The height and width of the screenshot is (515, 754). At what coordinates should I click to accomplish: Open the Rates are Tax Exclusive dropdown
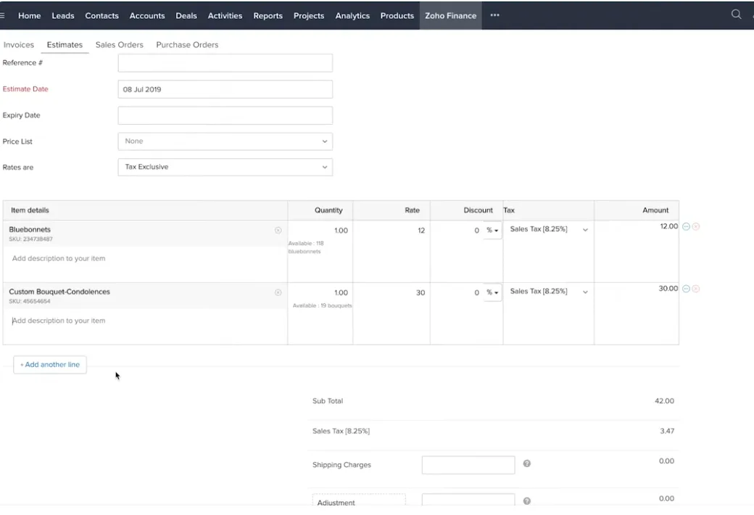pos(225,168)
